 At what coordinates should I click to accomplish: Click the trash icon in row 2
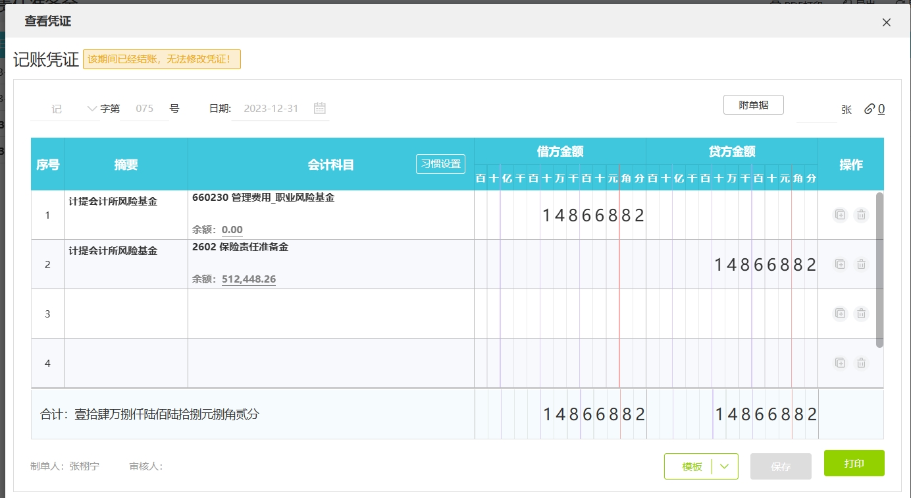[x=860, y=264]
